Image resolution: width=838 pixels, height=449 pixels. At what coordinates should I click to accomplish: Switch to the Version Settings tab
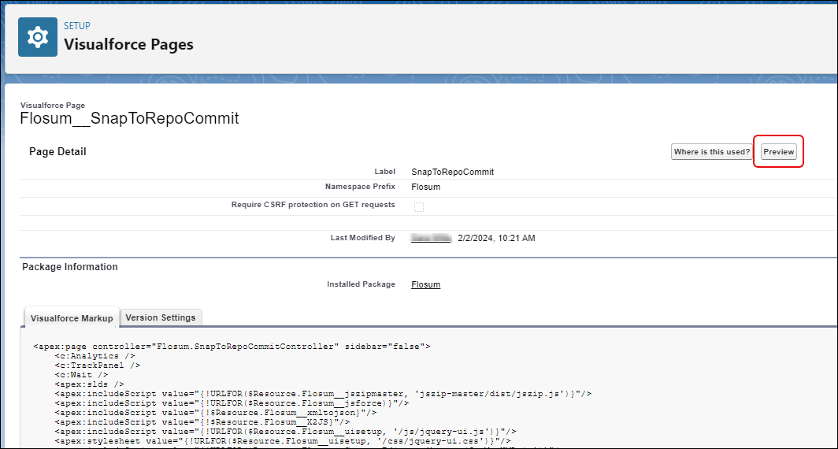(161, 317)
